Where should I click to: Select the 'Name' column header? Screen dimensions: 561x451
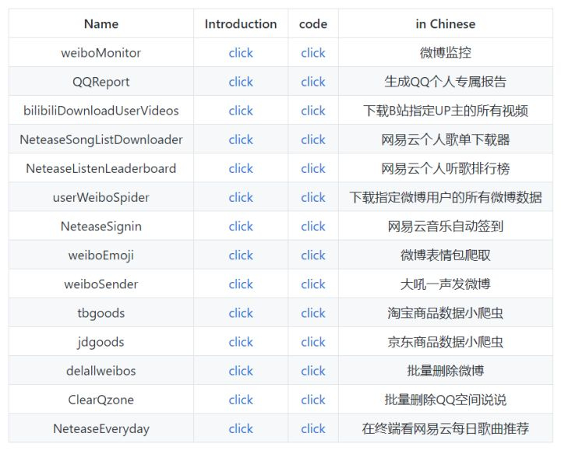[101, 23]
